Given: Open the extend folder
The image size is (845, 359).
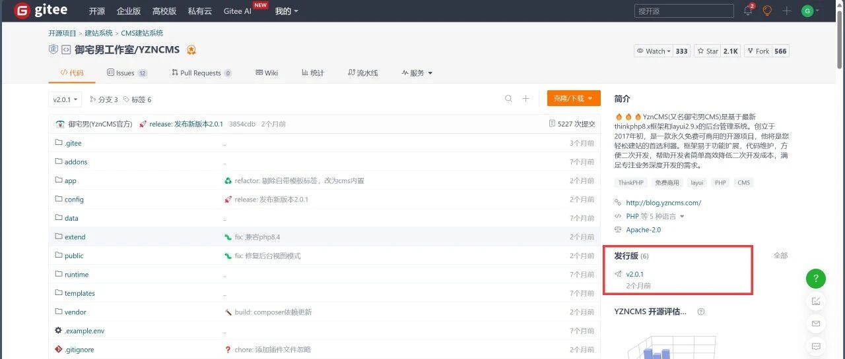Looking at the screenshot, I should (75, 237).
